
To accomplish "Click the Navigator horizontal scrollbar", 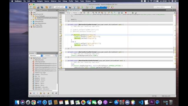I will pos(41,91).
